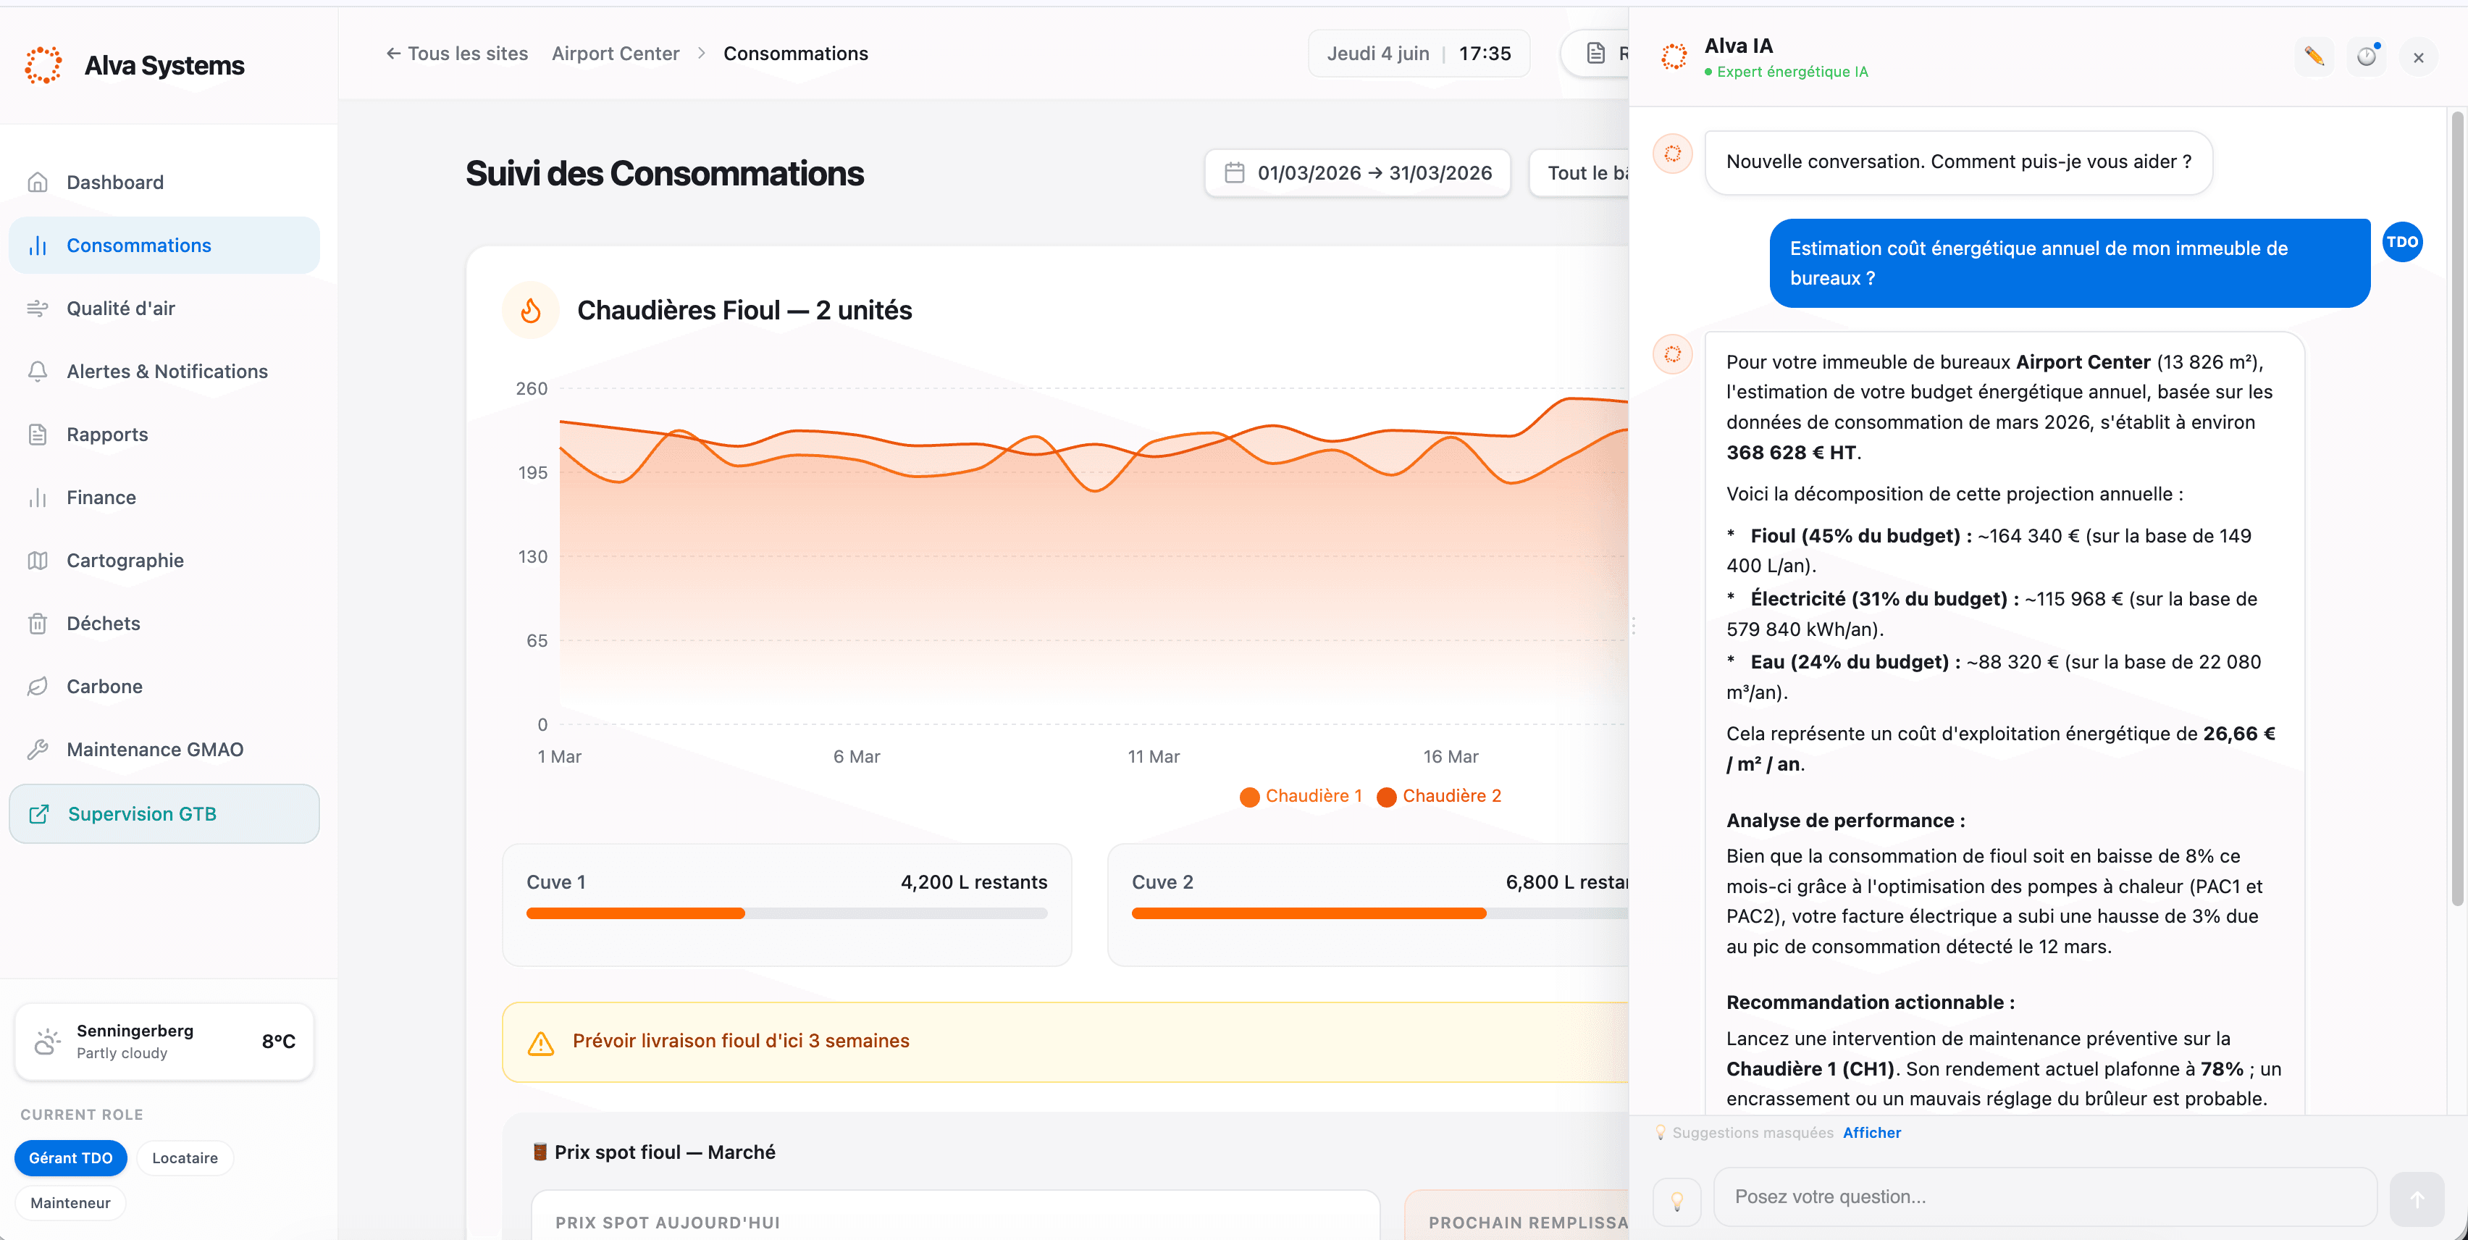
Task: Click Afficher to show suggestions
Action: click(x=1871, y=1133)
